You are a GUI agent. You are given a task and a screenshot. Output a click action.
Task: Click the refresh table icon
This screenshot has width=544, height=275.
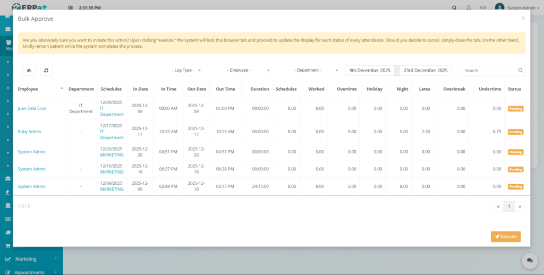tap(46, 70)
